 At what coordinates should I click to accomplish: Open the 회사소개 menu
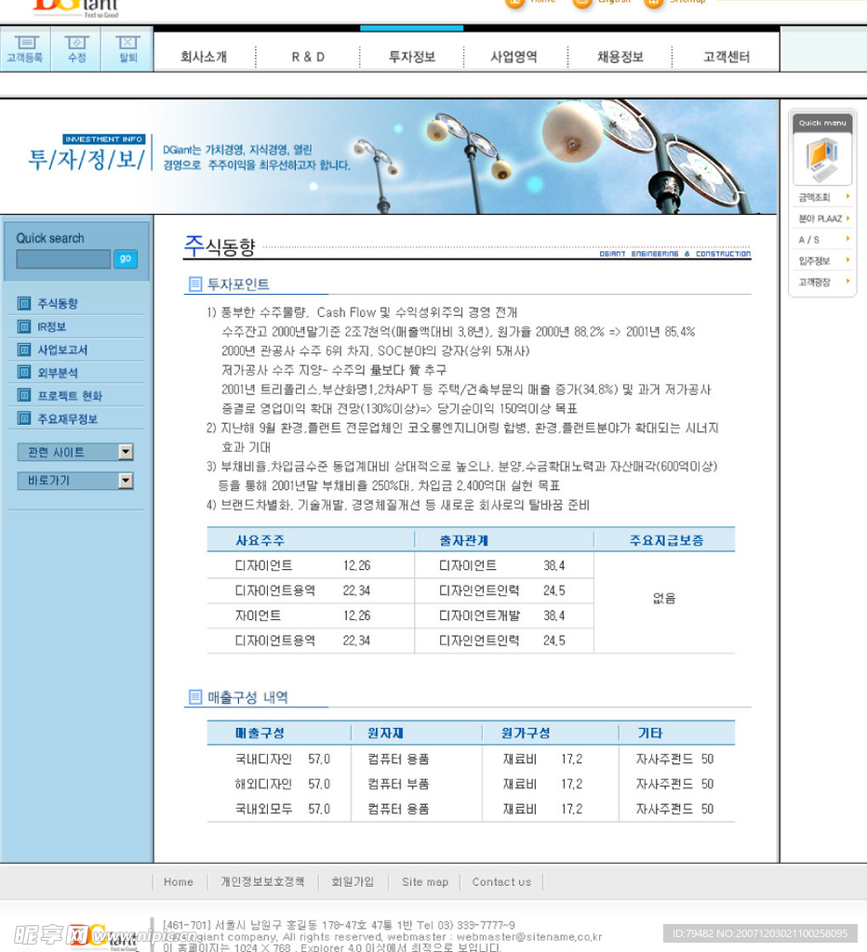click(x=204, y=57)
